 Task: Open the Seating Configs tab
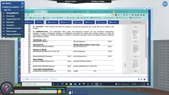coord(98,1)
